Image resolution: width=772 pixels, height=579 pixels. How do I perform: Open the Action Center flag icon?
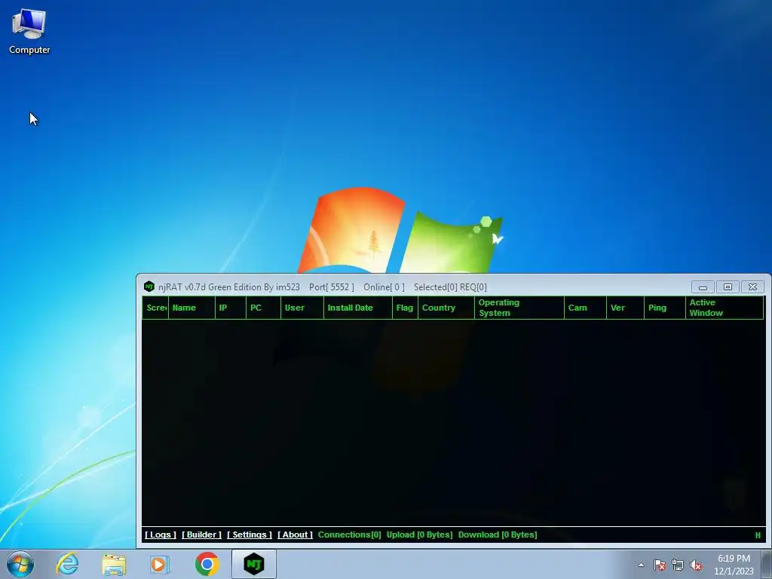[x=660, y=565]
